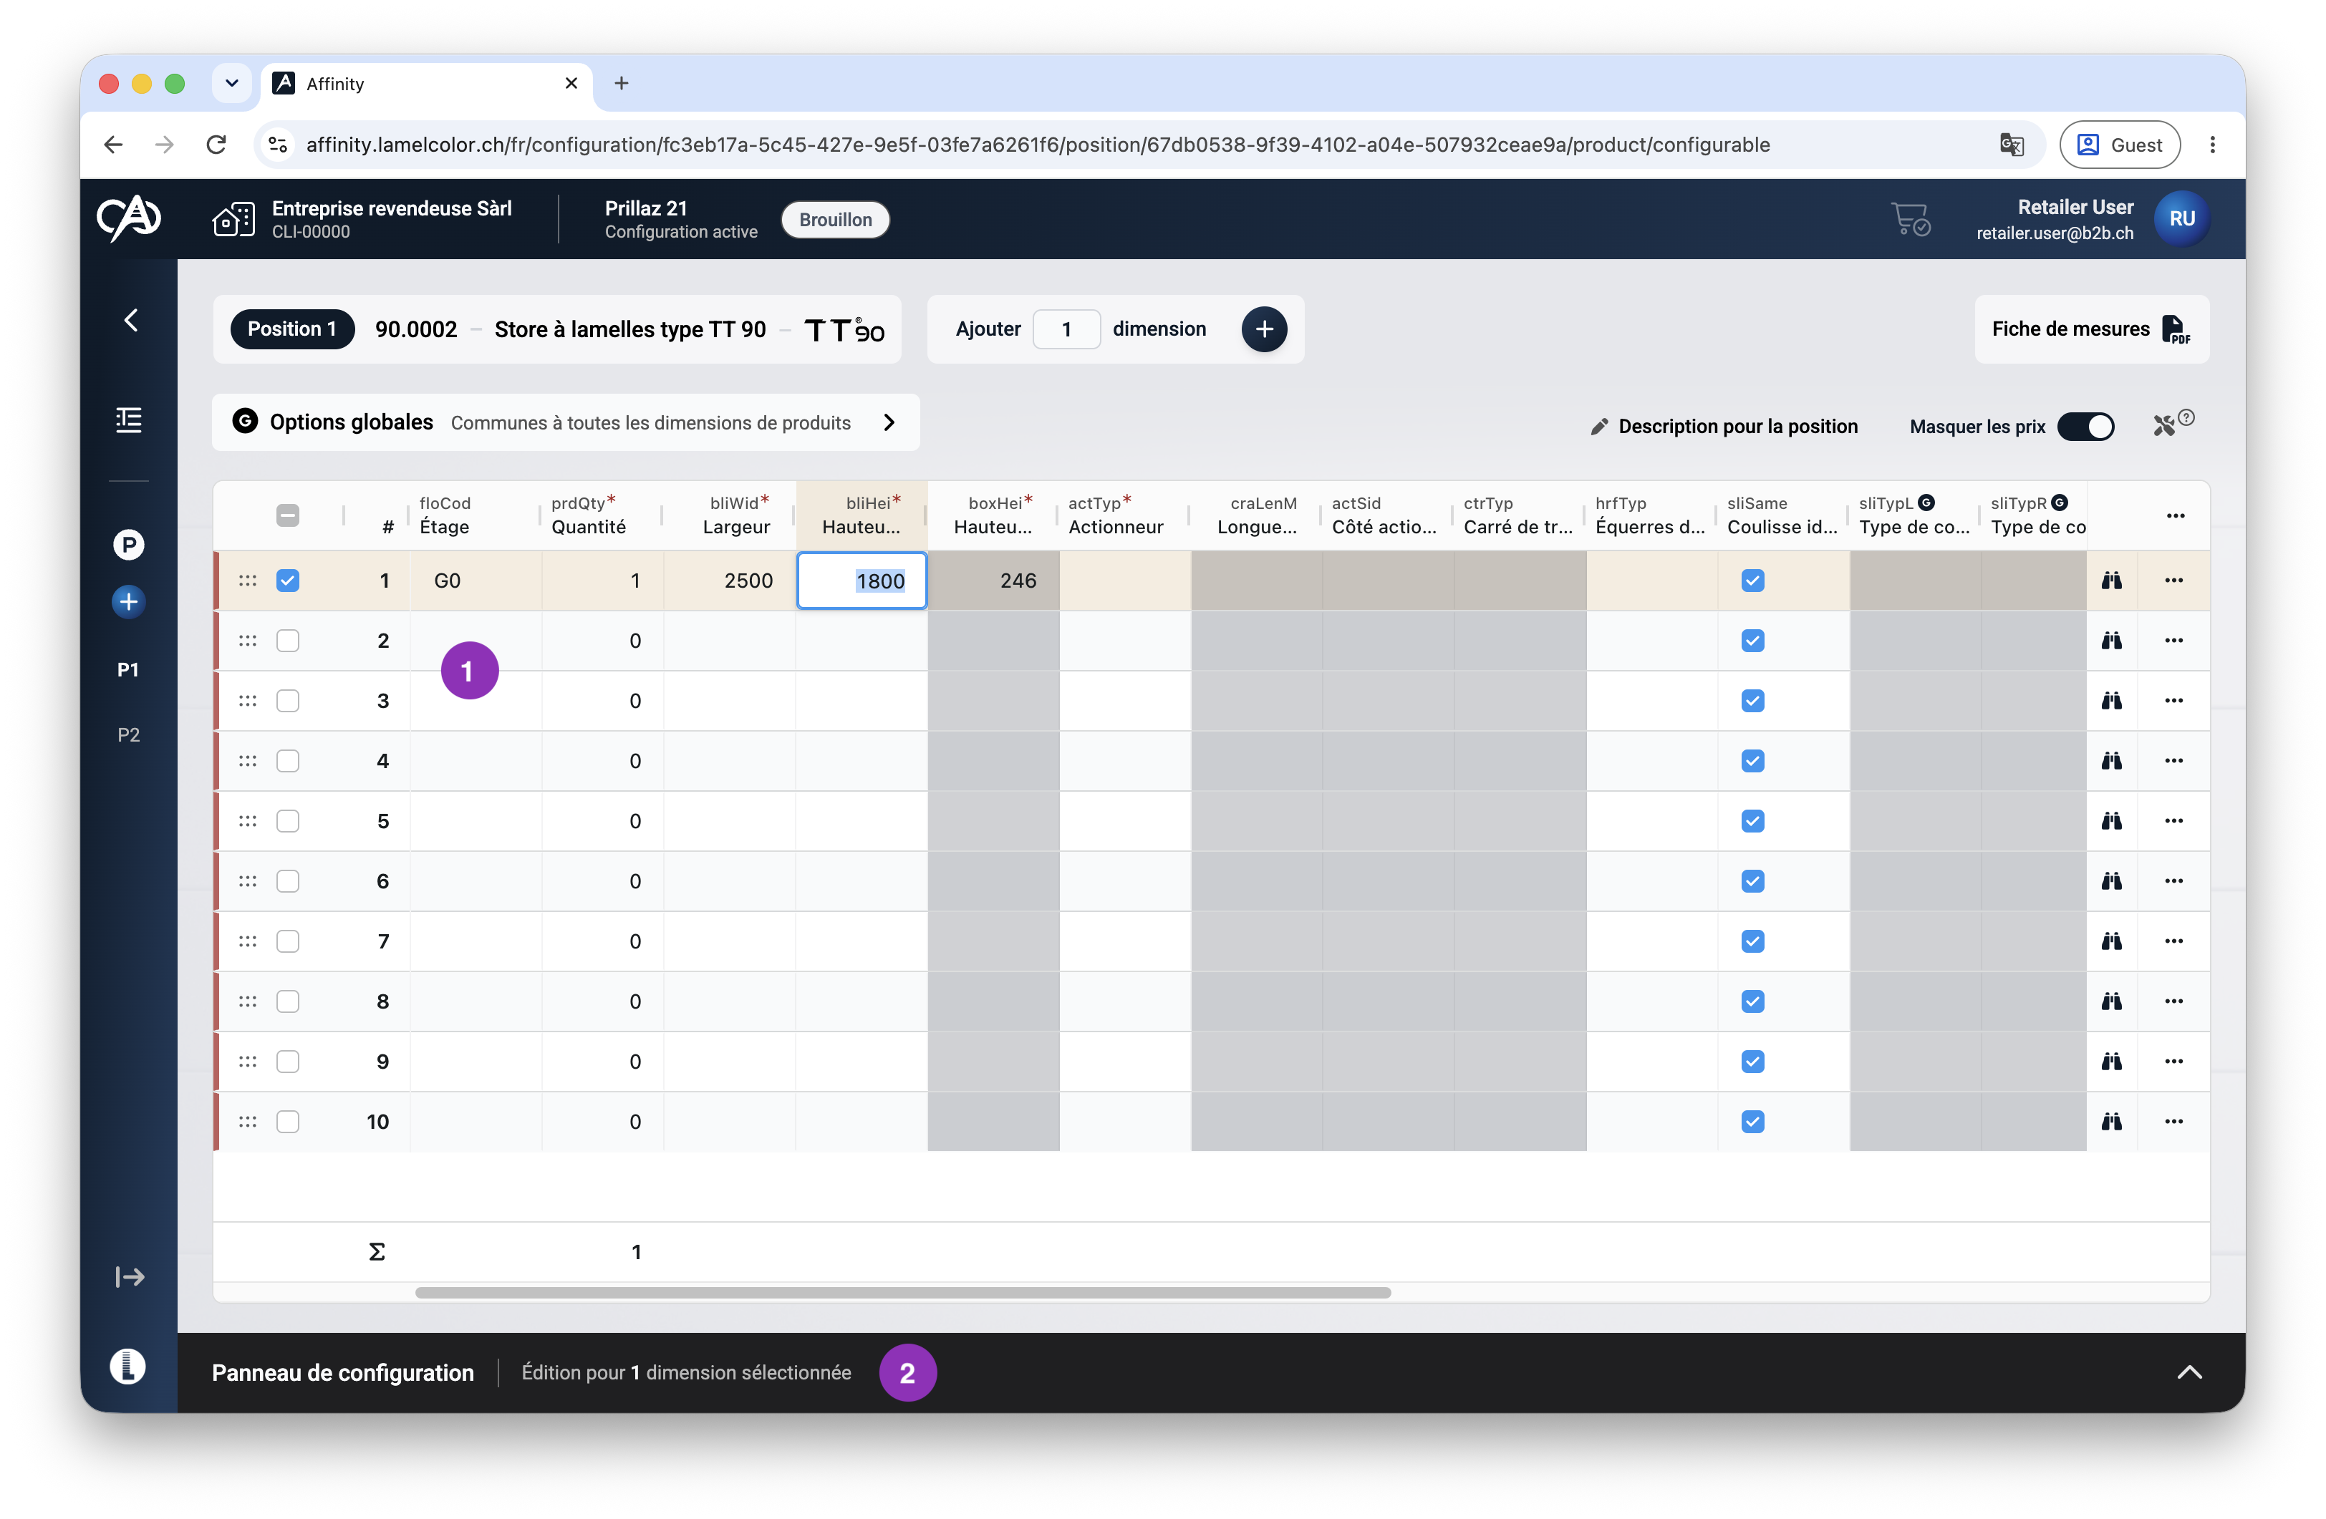Image resolution: width=2326 pixels, height=1519 pixels.
Task: Click the info icon at sidebar bottom
Action: pos(128,1366)
